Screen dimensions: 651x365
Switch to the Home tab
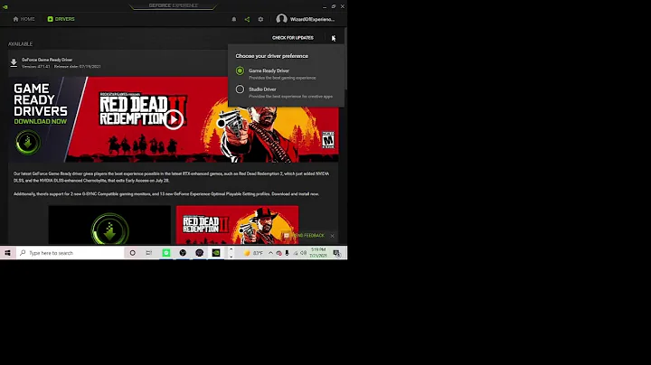click(x=24, y=19)
